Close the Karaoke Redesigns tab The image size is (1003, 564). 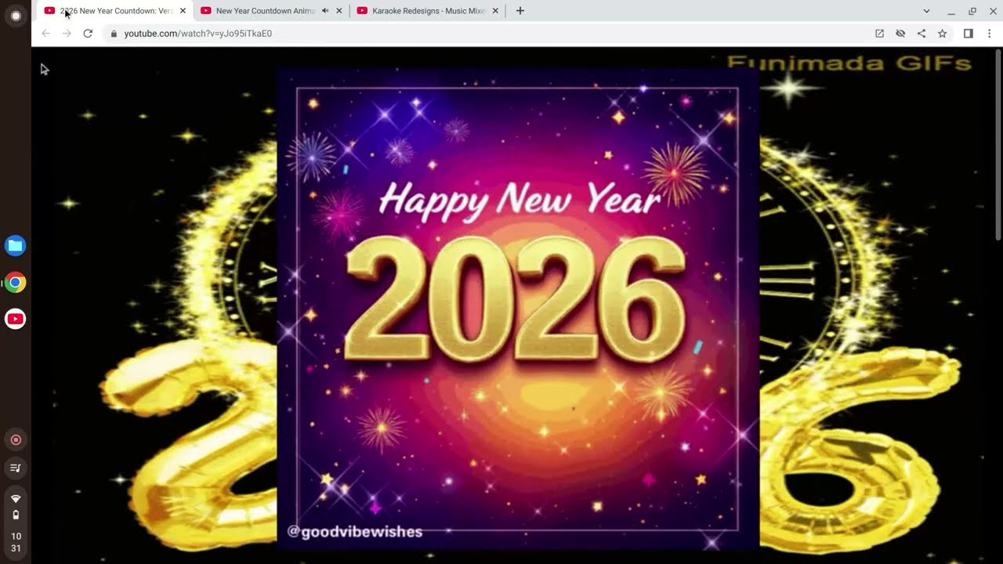[495, 11]
